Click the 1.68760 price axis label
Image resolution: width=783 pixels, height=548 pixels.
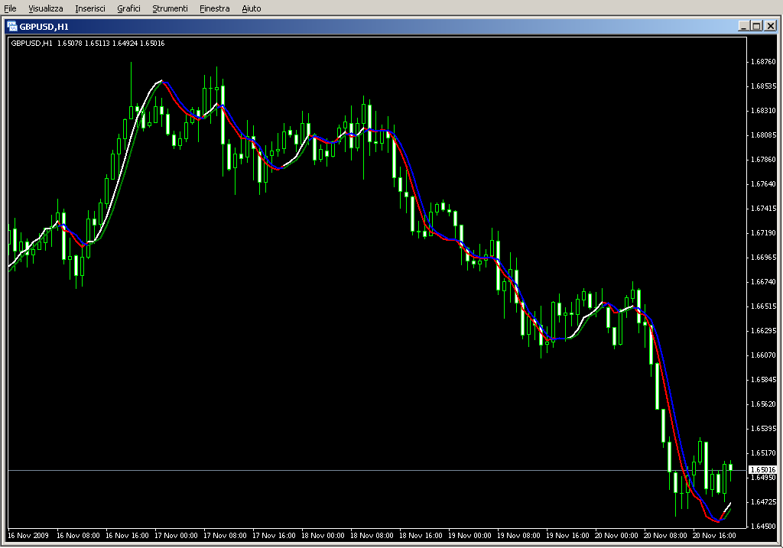tap(763, 62)
